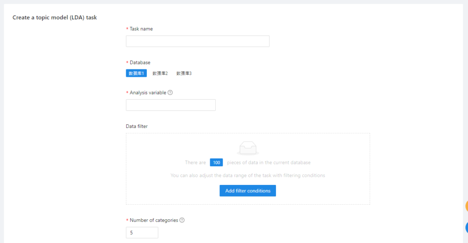Click the Task name field label
Screen dimensions: 468x243
[x=141, y=29]
